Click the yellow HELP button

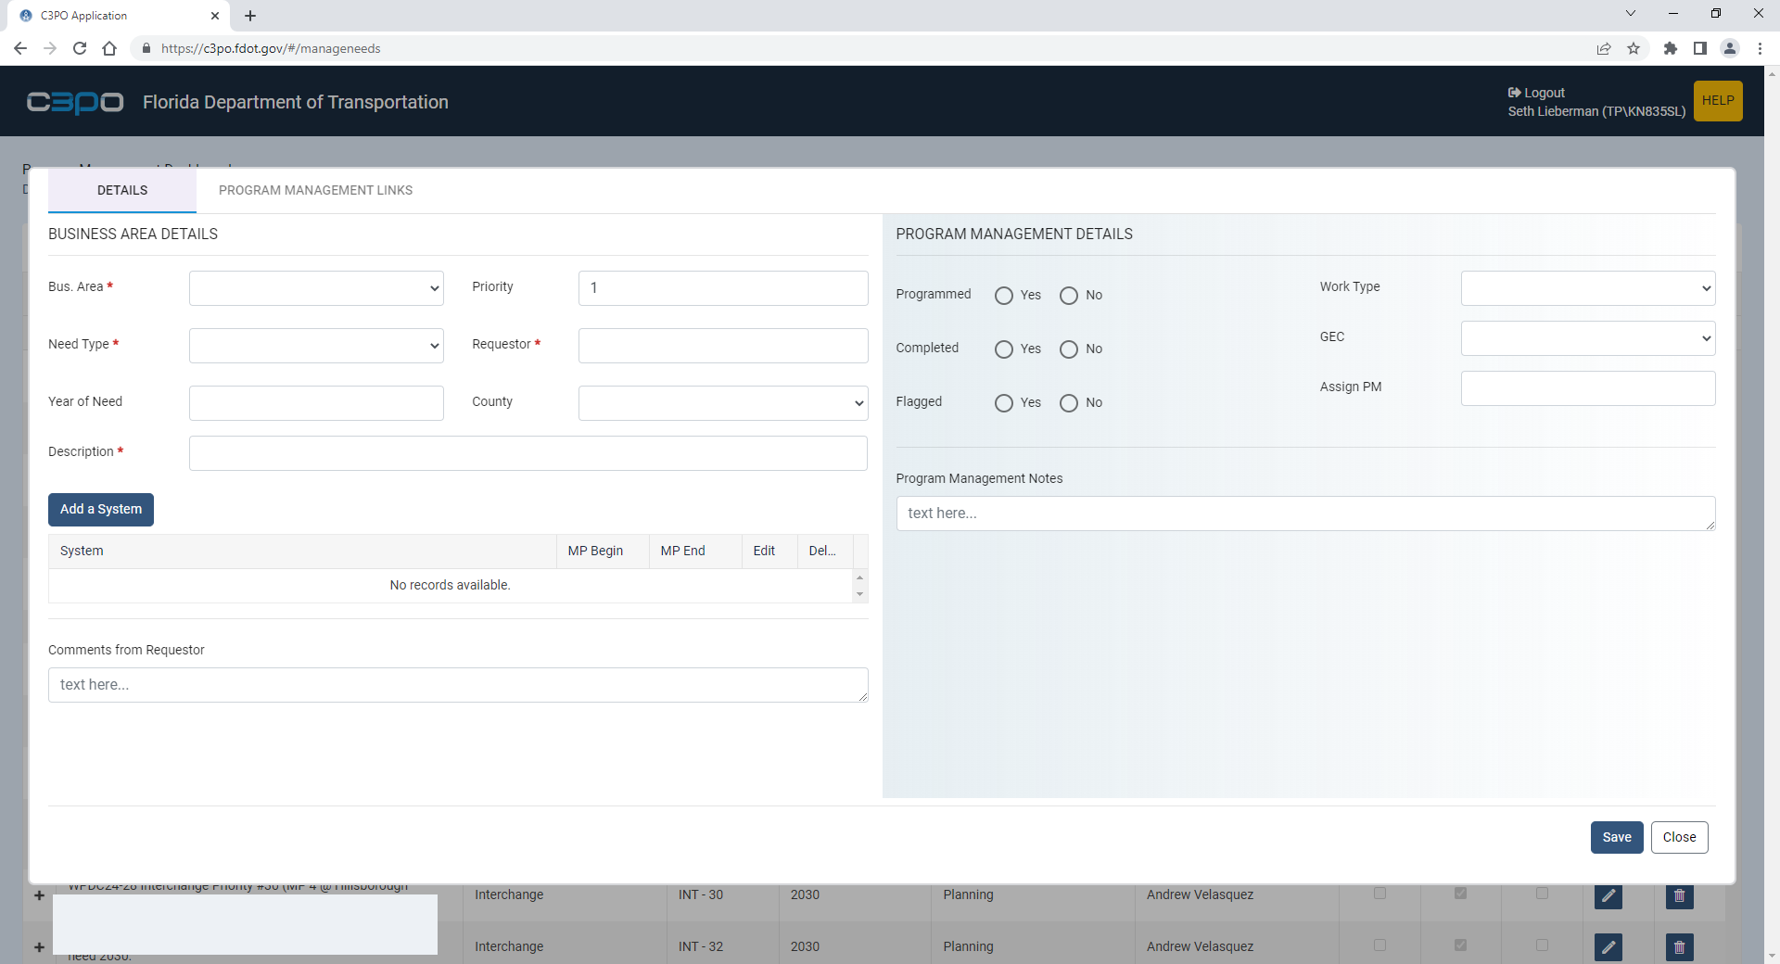(1717, 101)
